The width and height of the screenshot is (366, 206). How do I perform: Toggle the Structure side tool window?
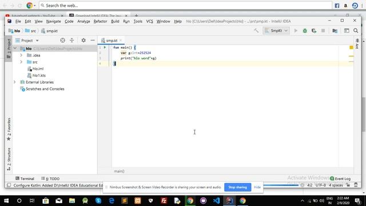tap(9, 159)
